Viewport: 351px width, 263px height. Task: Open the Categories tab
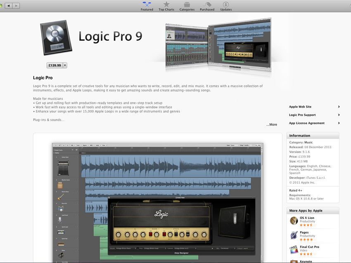(x=187, y=6)
